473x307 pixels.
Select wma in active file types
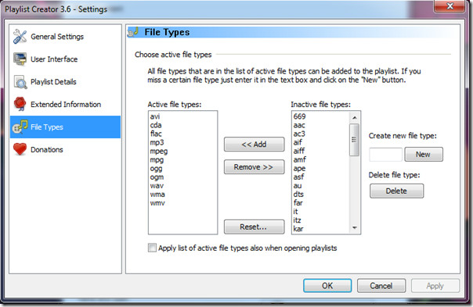click(182, 195)
